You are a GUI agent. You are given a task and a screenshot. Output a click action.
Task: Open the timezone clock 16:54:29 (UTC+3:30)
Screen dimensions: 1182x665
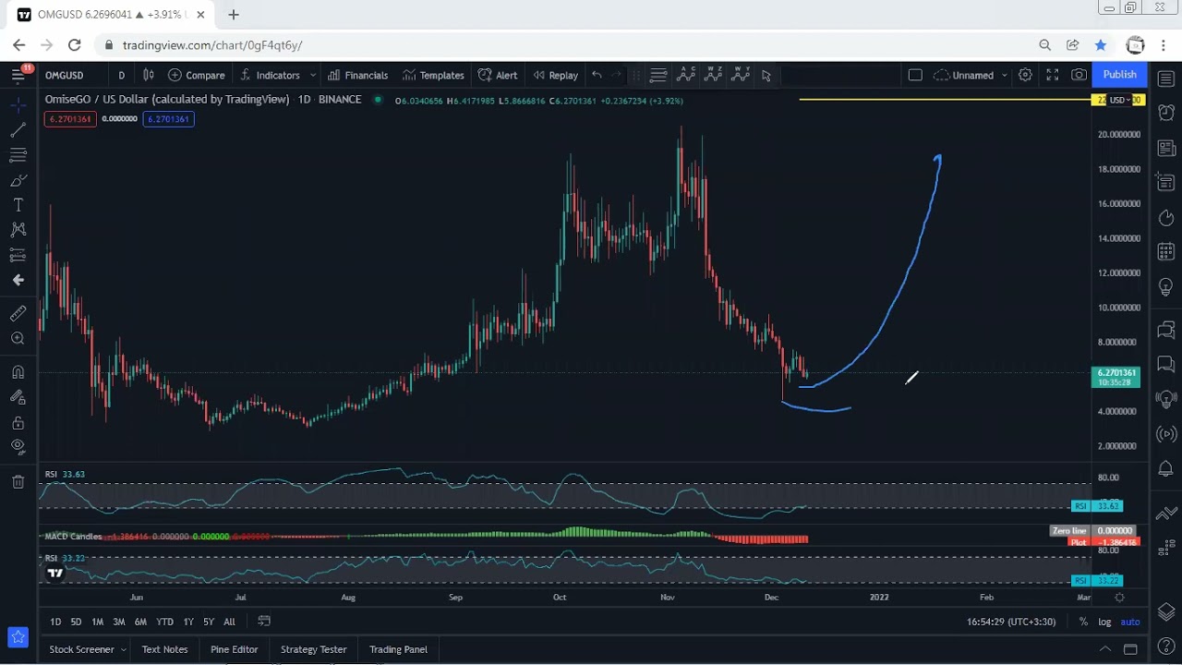point(1011,622)
